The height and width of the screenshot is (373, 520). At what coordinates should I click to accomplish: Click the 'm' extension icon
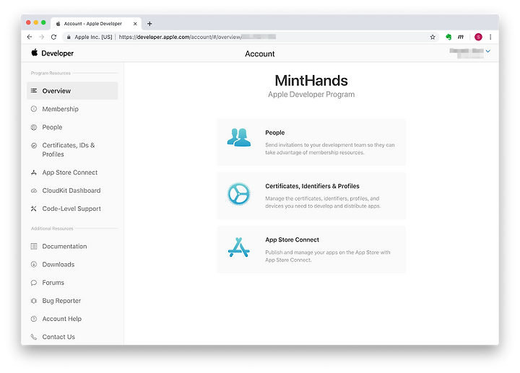[461, 37]
